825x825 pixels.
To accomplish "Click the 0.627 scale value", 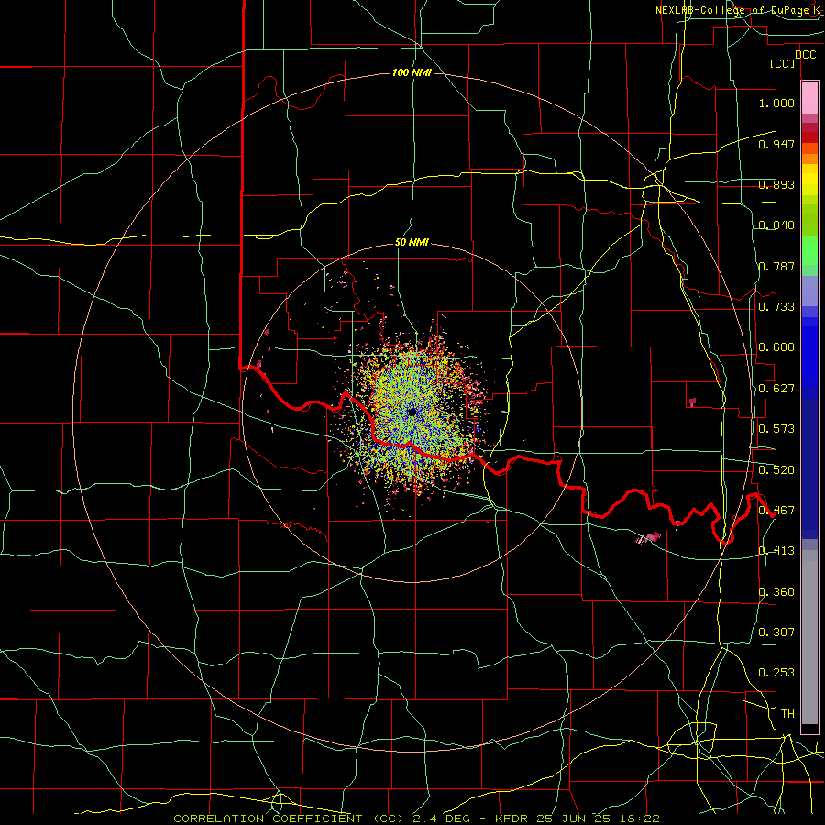I will coord(776,388).
